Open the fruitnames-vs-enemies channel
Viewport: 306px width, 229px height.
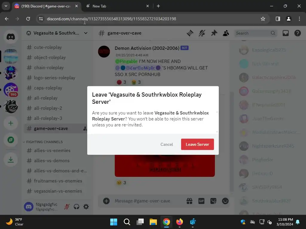tap(58, 181)
